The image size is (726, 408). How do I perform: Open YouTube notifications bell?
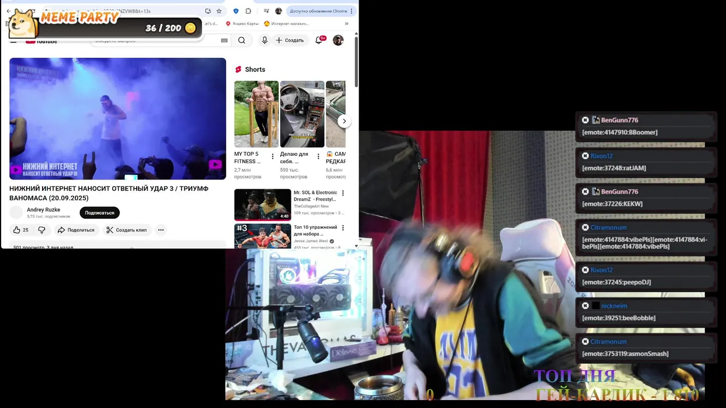(x=319, y=40)
